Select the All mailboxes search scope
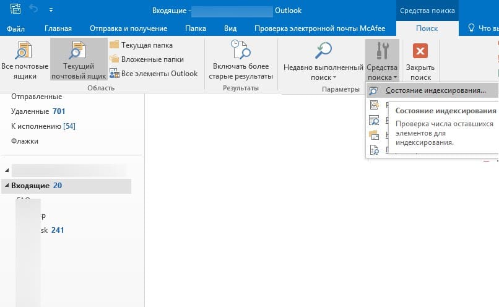Screen dimensions: 499x307 (25, 59)
